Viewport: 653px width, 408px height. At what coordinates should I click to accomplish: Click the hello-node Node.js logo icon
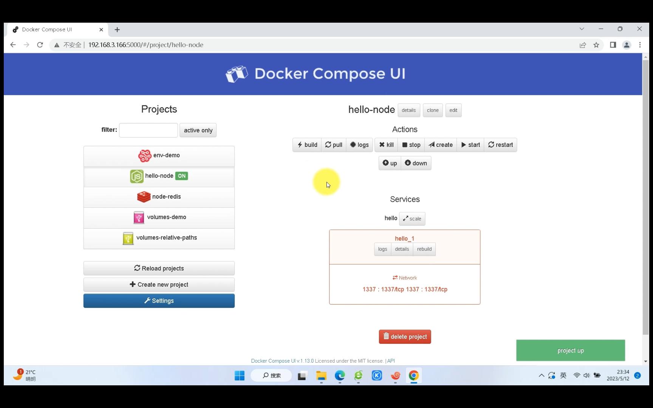tap(137, 176)
